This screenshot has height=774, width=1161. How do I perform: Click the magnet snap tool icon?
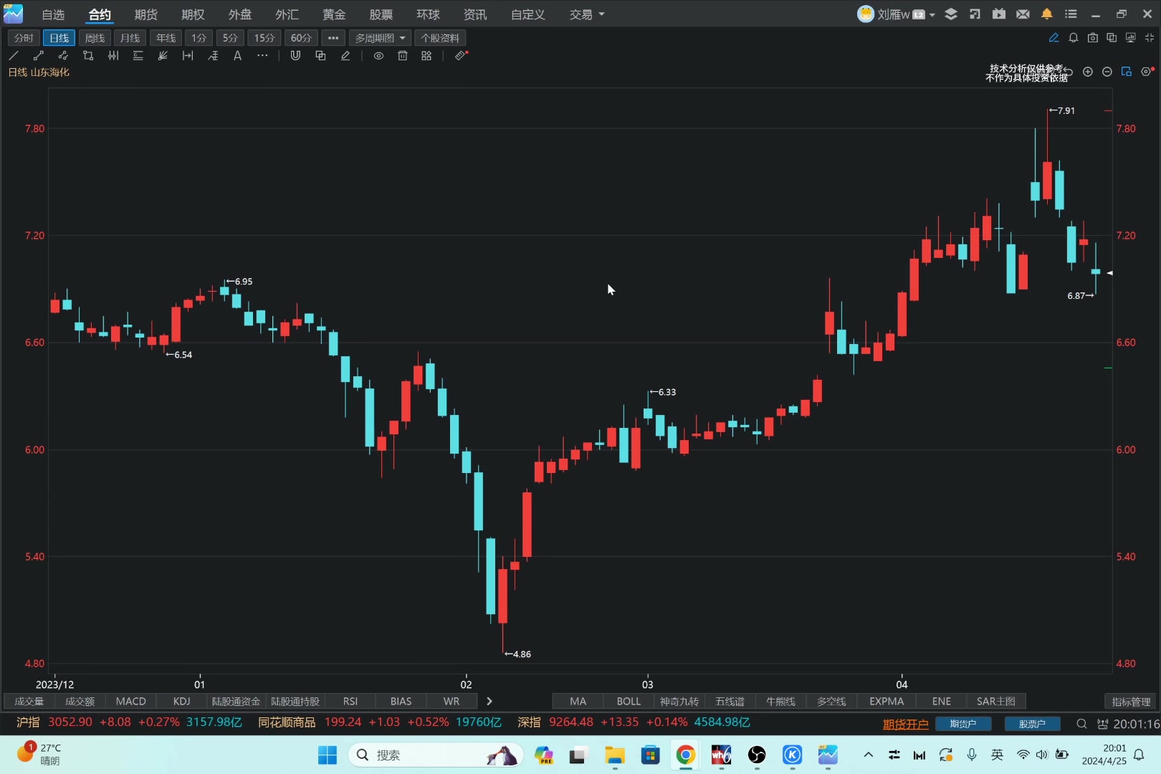pos(295,56)
